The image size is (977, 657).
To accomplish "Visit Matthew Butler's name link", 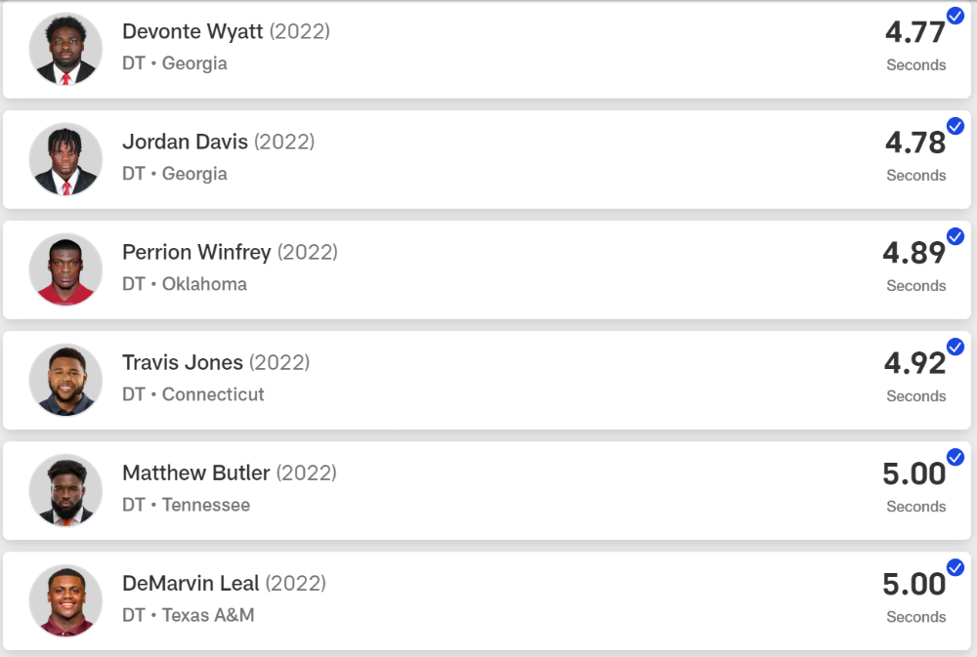I will pyautogui.click(x=196, y=472).
